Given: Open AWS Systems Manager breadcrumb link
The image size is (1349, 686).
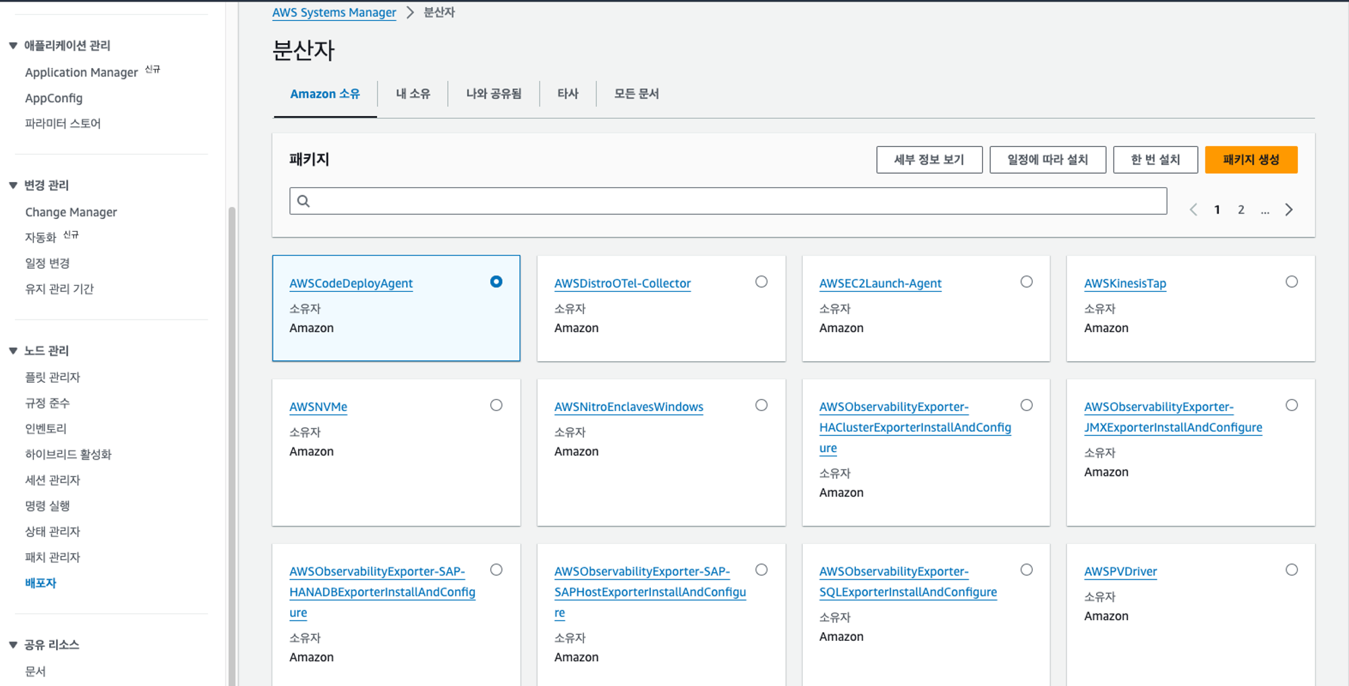Looking at the screenshot, I should tap(334, 13).
